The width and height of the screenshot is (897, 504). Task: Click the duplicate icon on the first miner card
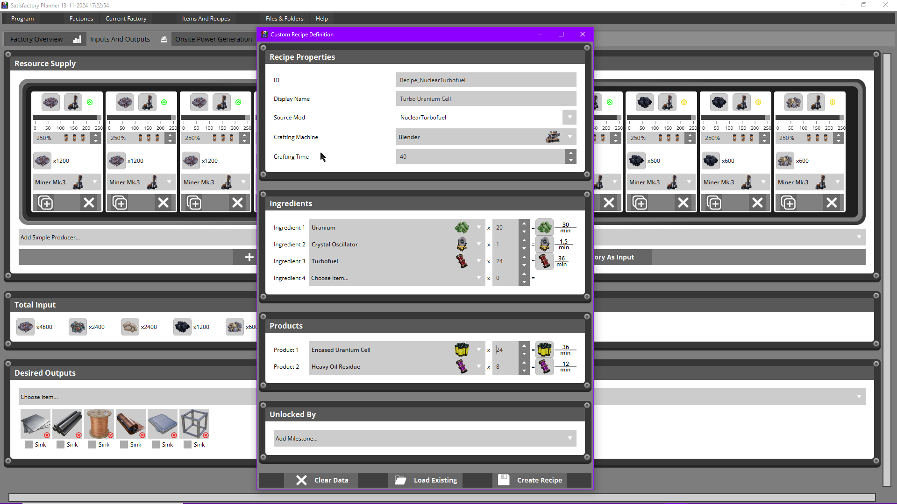[45, 202]
